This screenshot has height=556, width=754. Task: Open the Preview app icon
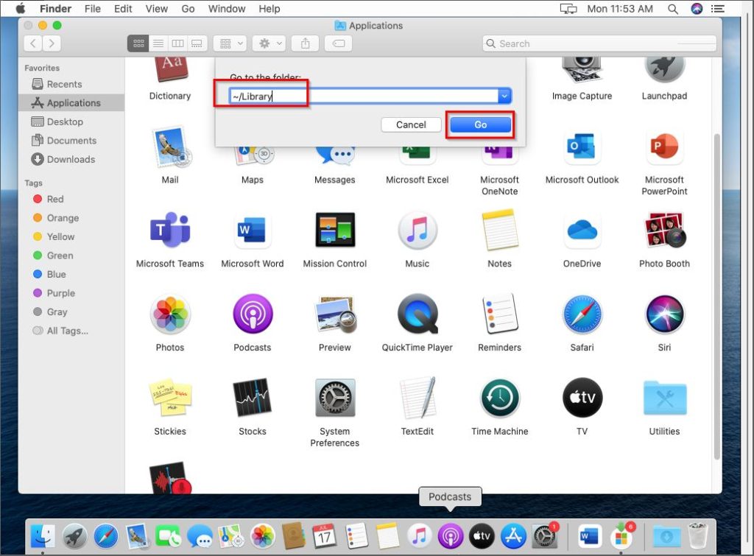click(x=335, y=314)
